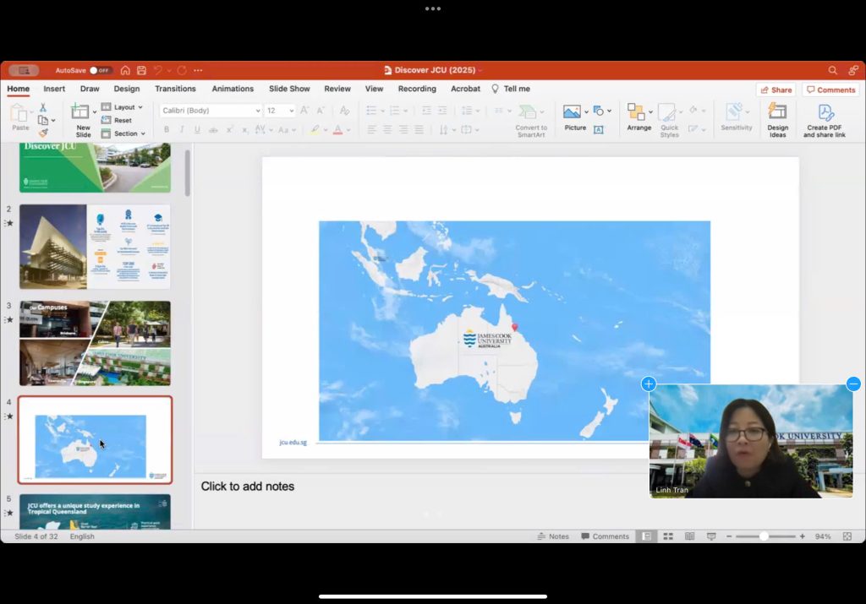Toggle Comments pane in status bar
This screenshot has width=866, height=604.
(605, 536)
